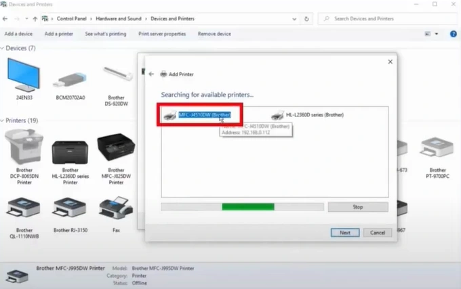Collapse the Devices (7) group
The width and height of the screenshot is (461, 289).
(x=3, y=49)
